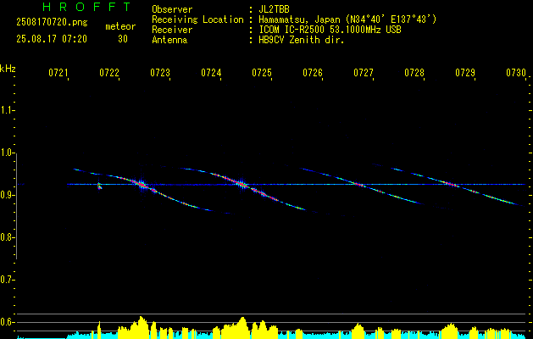This screenshot has width=533, height=339.
Task: Click the Receiving Location label
Action: click(197, 19)
